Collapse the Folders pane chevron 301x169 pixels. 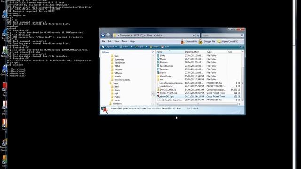(x=153, y=52)
